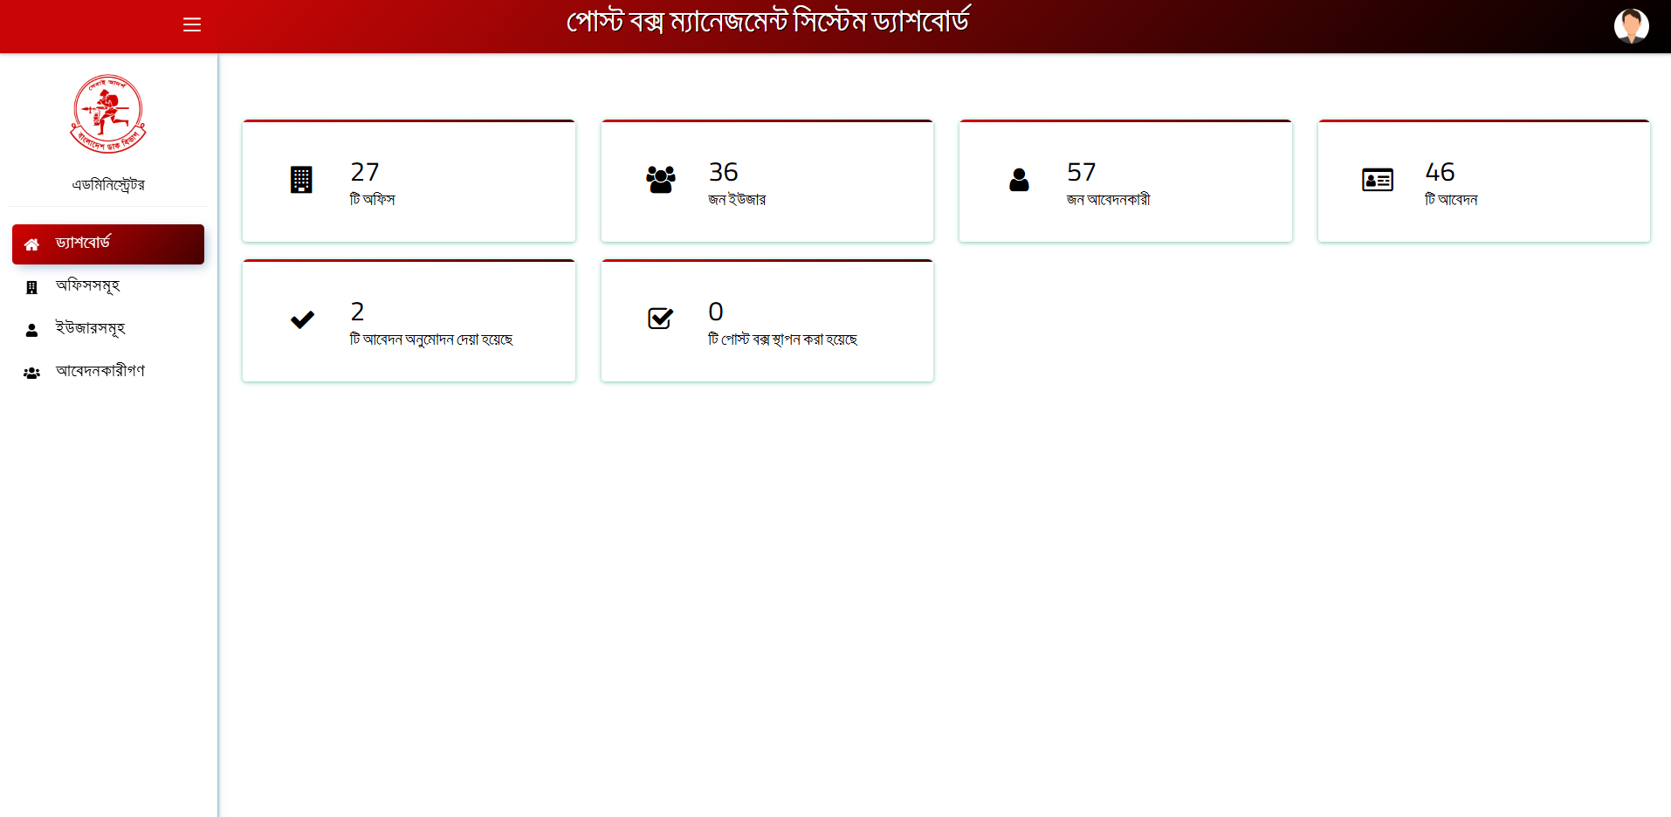
Task: Click the building icon in the 27 offices card
Action: 301,180
